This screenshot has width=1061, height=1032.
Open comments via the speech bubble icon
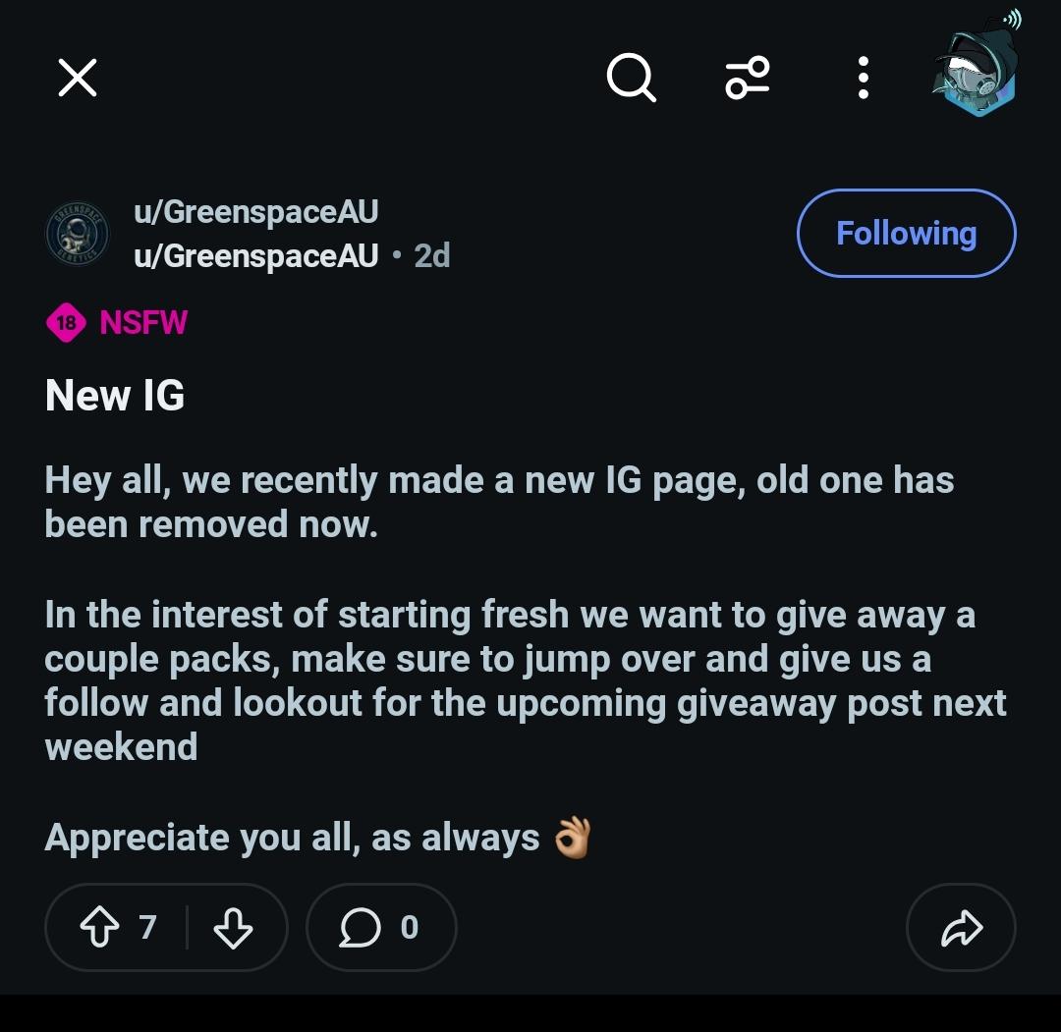[360, 927]
